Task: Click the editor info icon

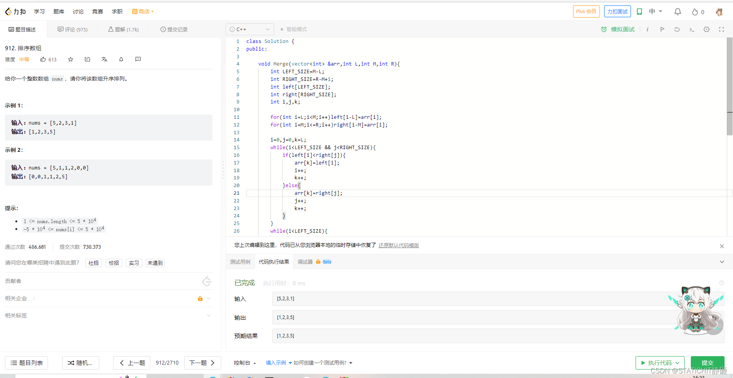Action: 647,29
